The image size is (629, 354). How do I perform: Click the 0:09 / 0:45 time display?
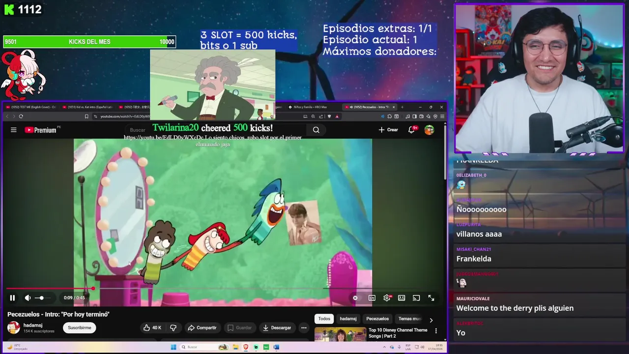[x=74, y=297]
